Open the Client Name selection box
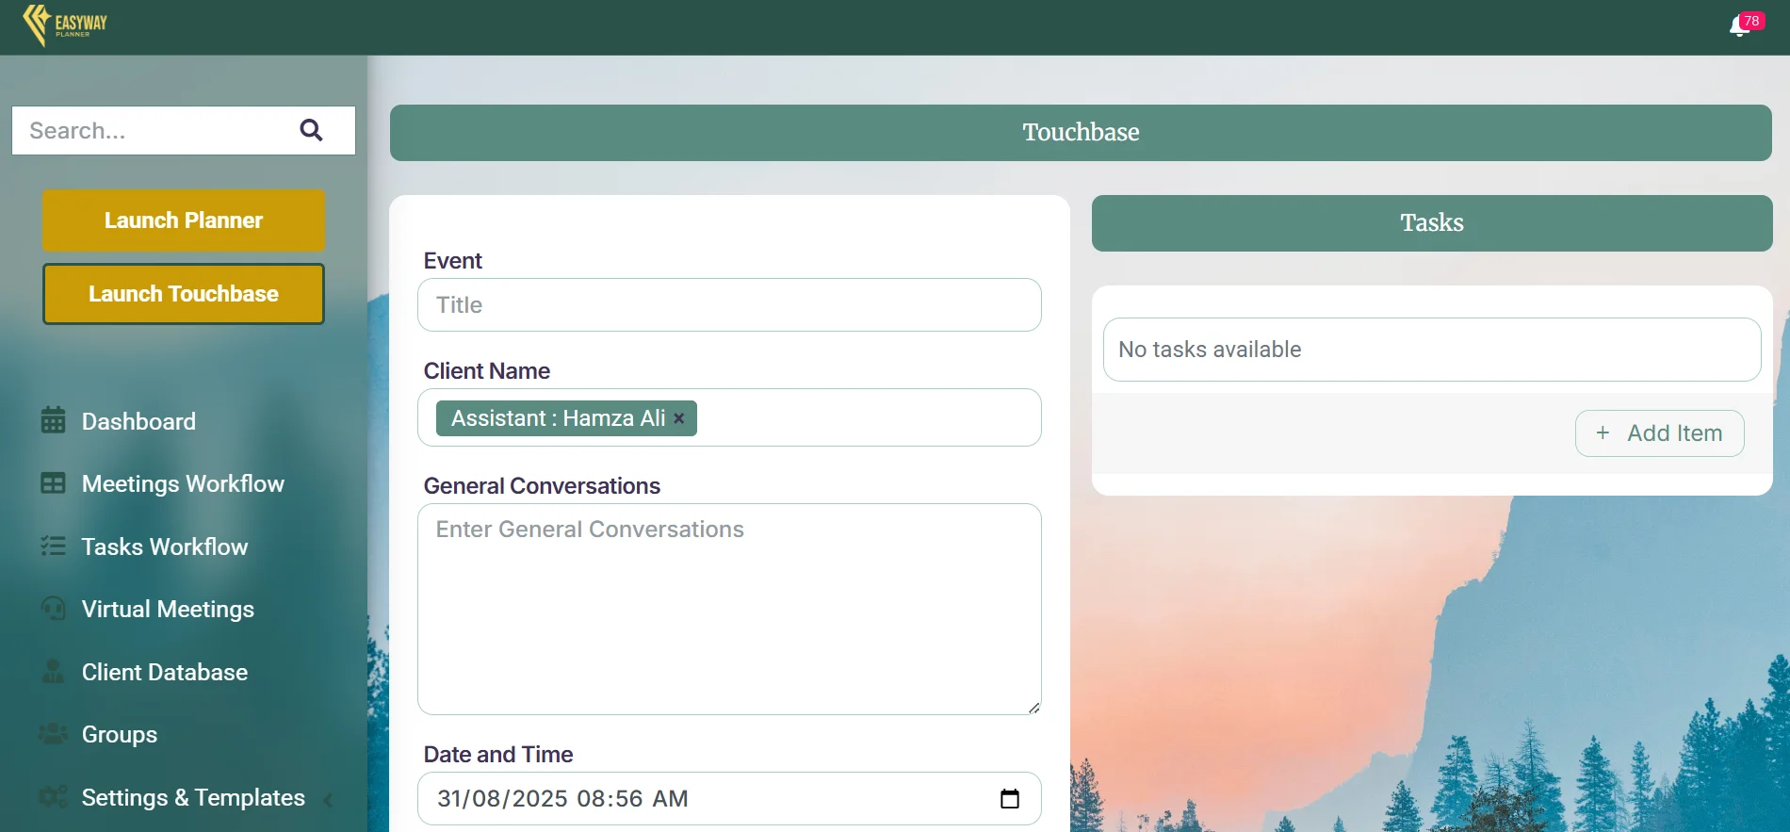The height and width of the screenshot is (832, 1790). click(x=867, y=417)
